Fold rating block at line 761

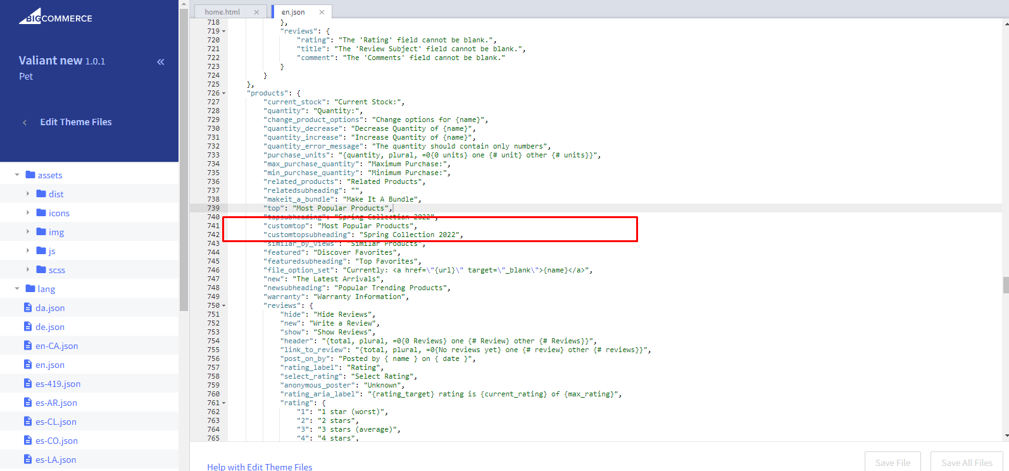tap(224, 403)
